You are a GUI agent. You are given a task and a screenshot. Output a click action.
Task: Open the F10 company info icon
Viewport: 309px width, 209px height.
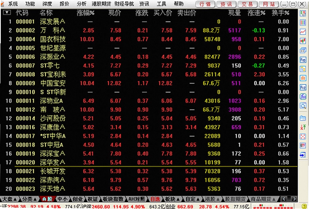click(x=303, y=60)
